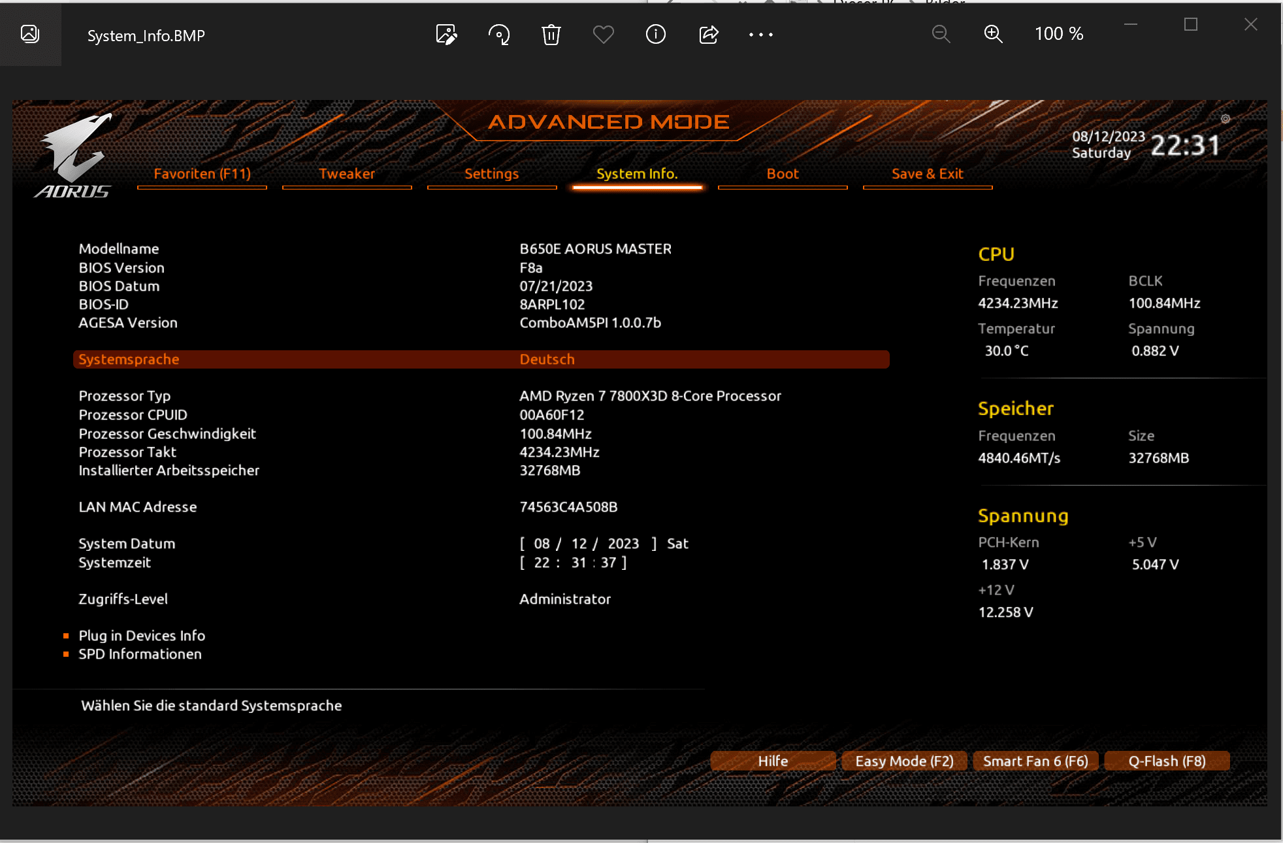Click the Prozessor Geschwindigkeit label

coord(167,434)
